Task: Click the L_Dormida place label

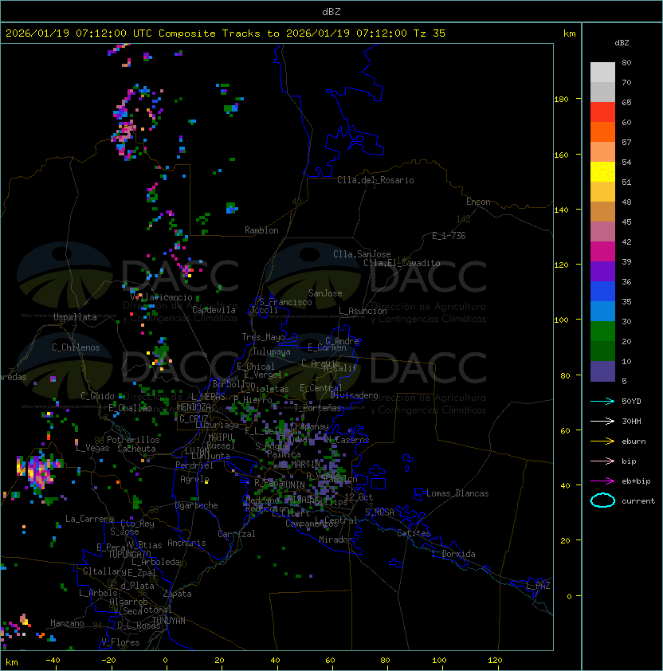Action: coord(453,554)
